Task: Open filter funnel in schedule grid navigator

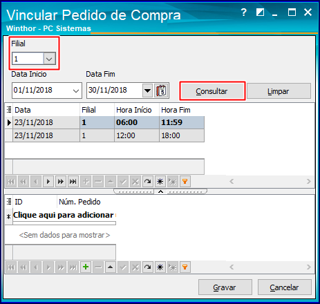Action: pos(185,182)
